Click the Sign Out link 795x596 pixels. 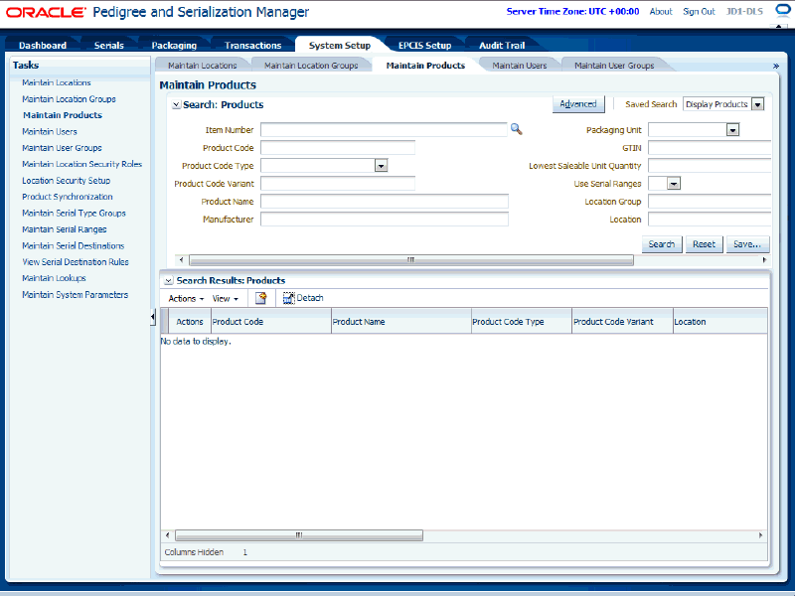click(x=699, y=12)
